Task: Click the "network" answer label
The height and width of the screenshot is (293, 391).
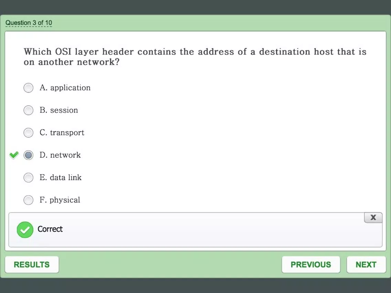Action: pyautogui.click(x=65, y=155)
